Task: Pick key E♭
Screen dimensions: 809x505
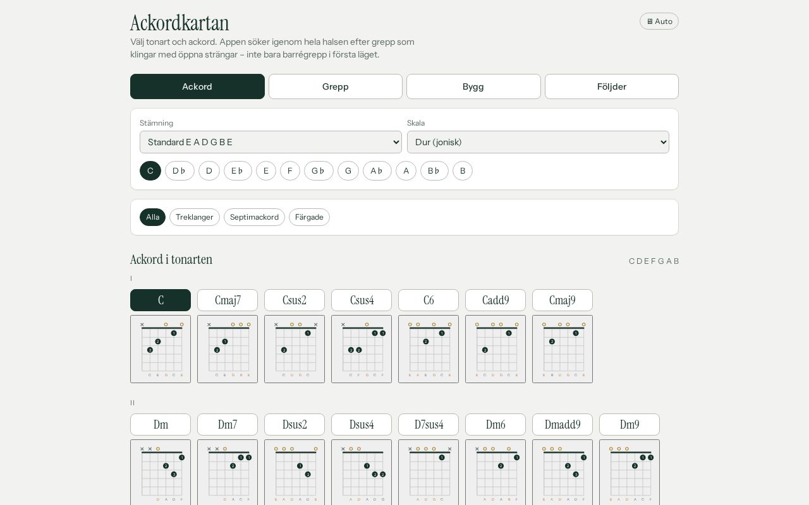Action: [x=238, y=171]
